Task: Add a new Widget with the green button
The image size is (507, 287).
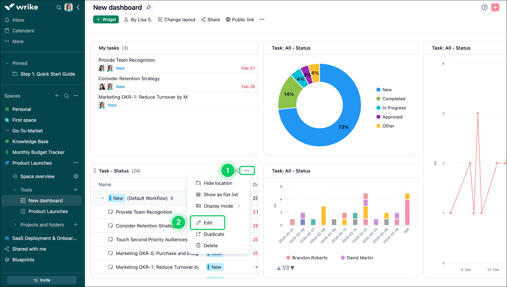Action: click(106, 19)
